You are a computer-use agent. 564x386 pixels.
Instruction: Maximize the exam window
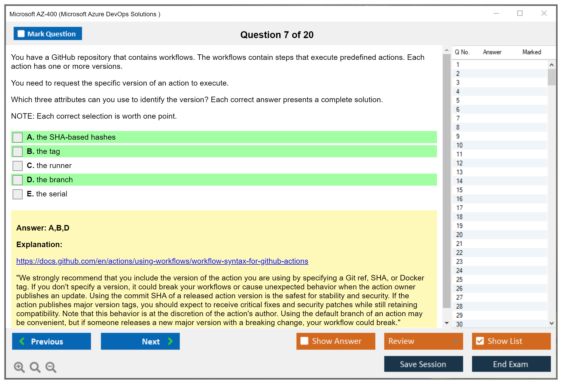click(x=520, y=13)
